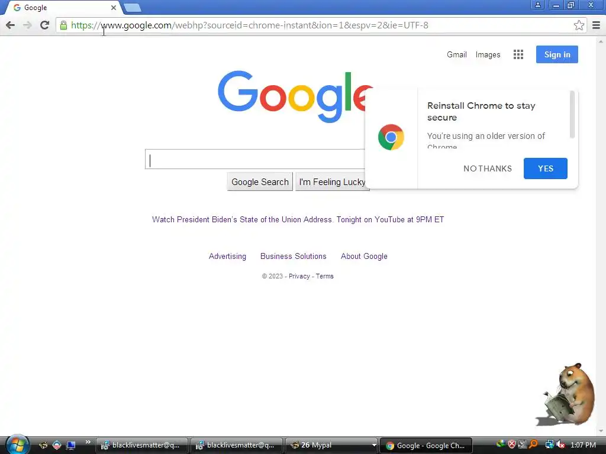
Task: Click the orange magnifier tray icon
Action: click(533, 445)
